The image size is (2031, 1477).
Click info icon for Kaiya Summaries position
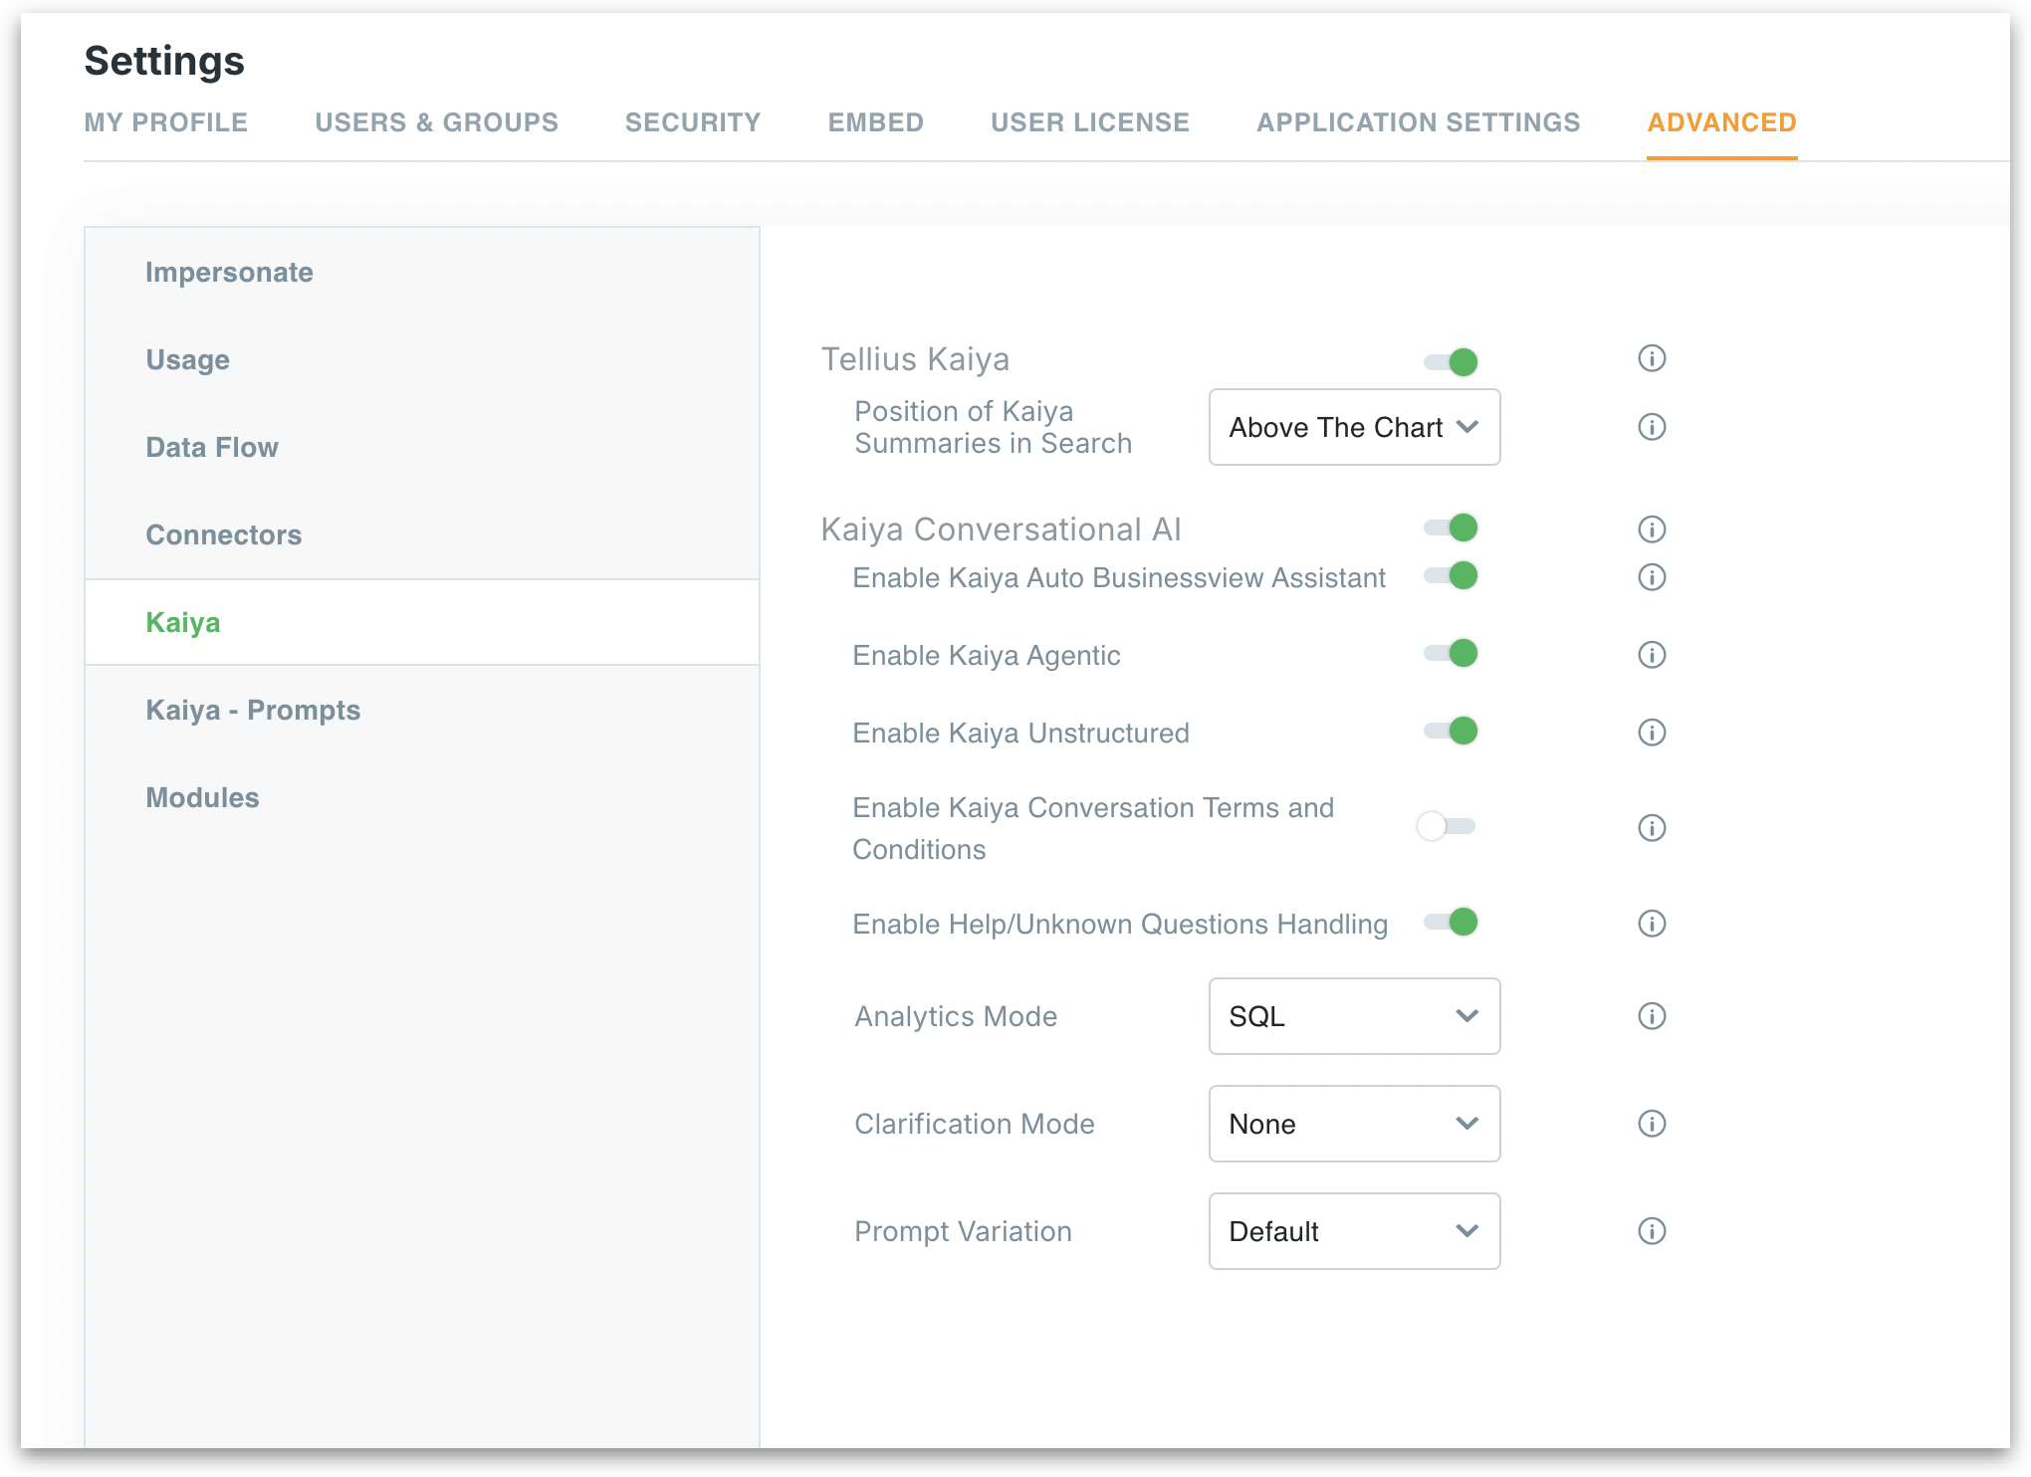tap(1652, 427)
